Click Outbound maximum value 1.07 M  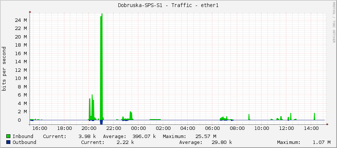pos(322,142)
